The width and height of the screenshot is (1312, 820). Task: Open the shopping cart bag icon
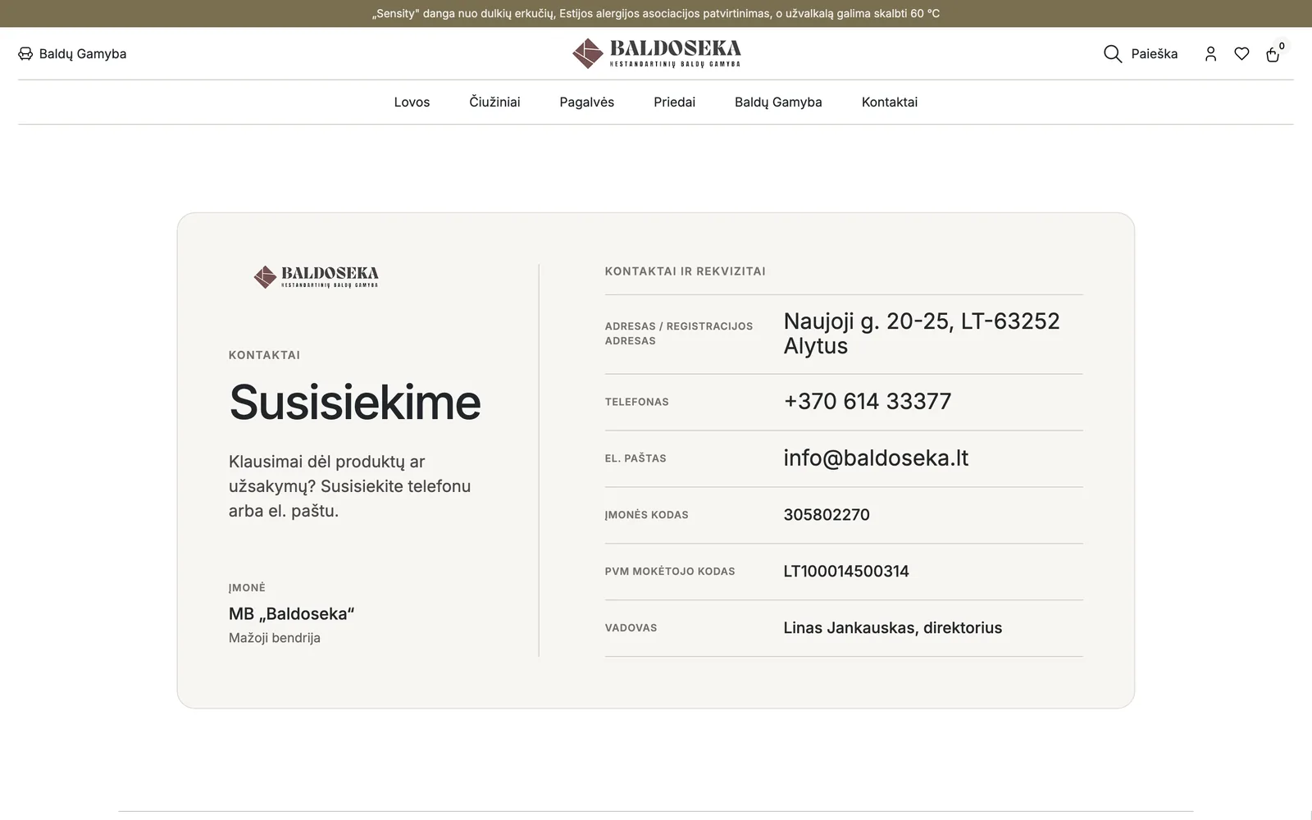coord(1273,55)
